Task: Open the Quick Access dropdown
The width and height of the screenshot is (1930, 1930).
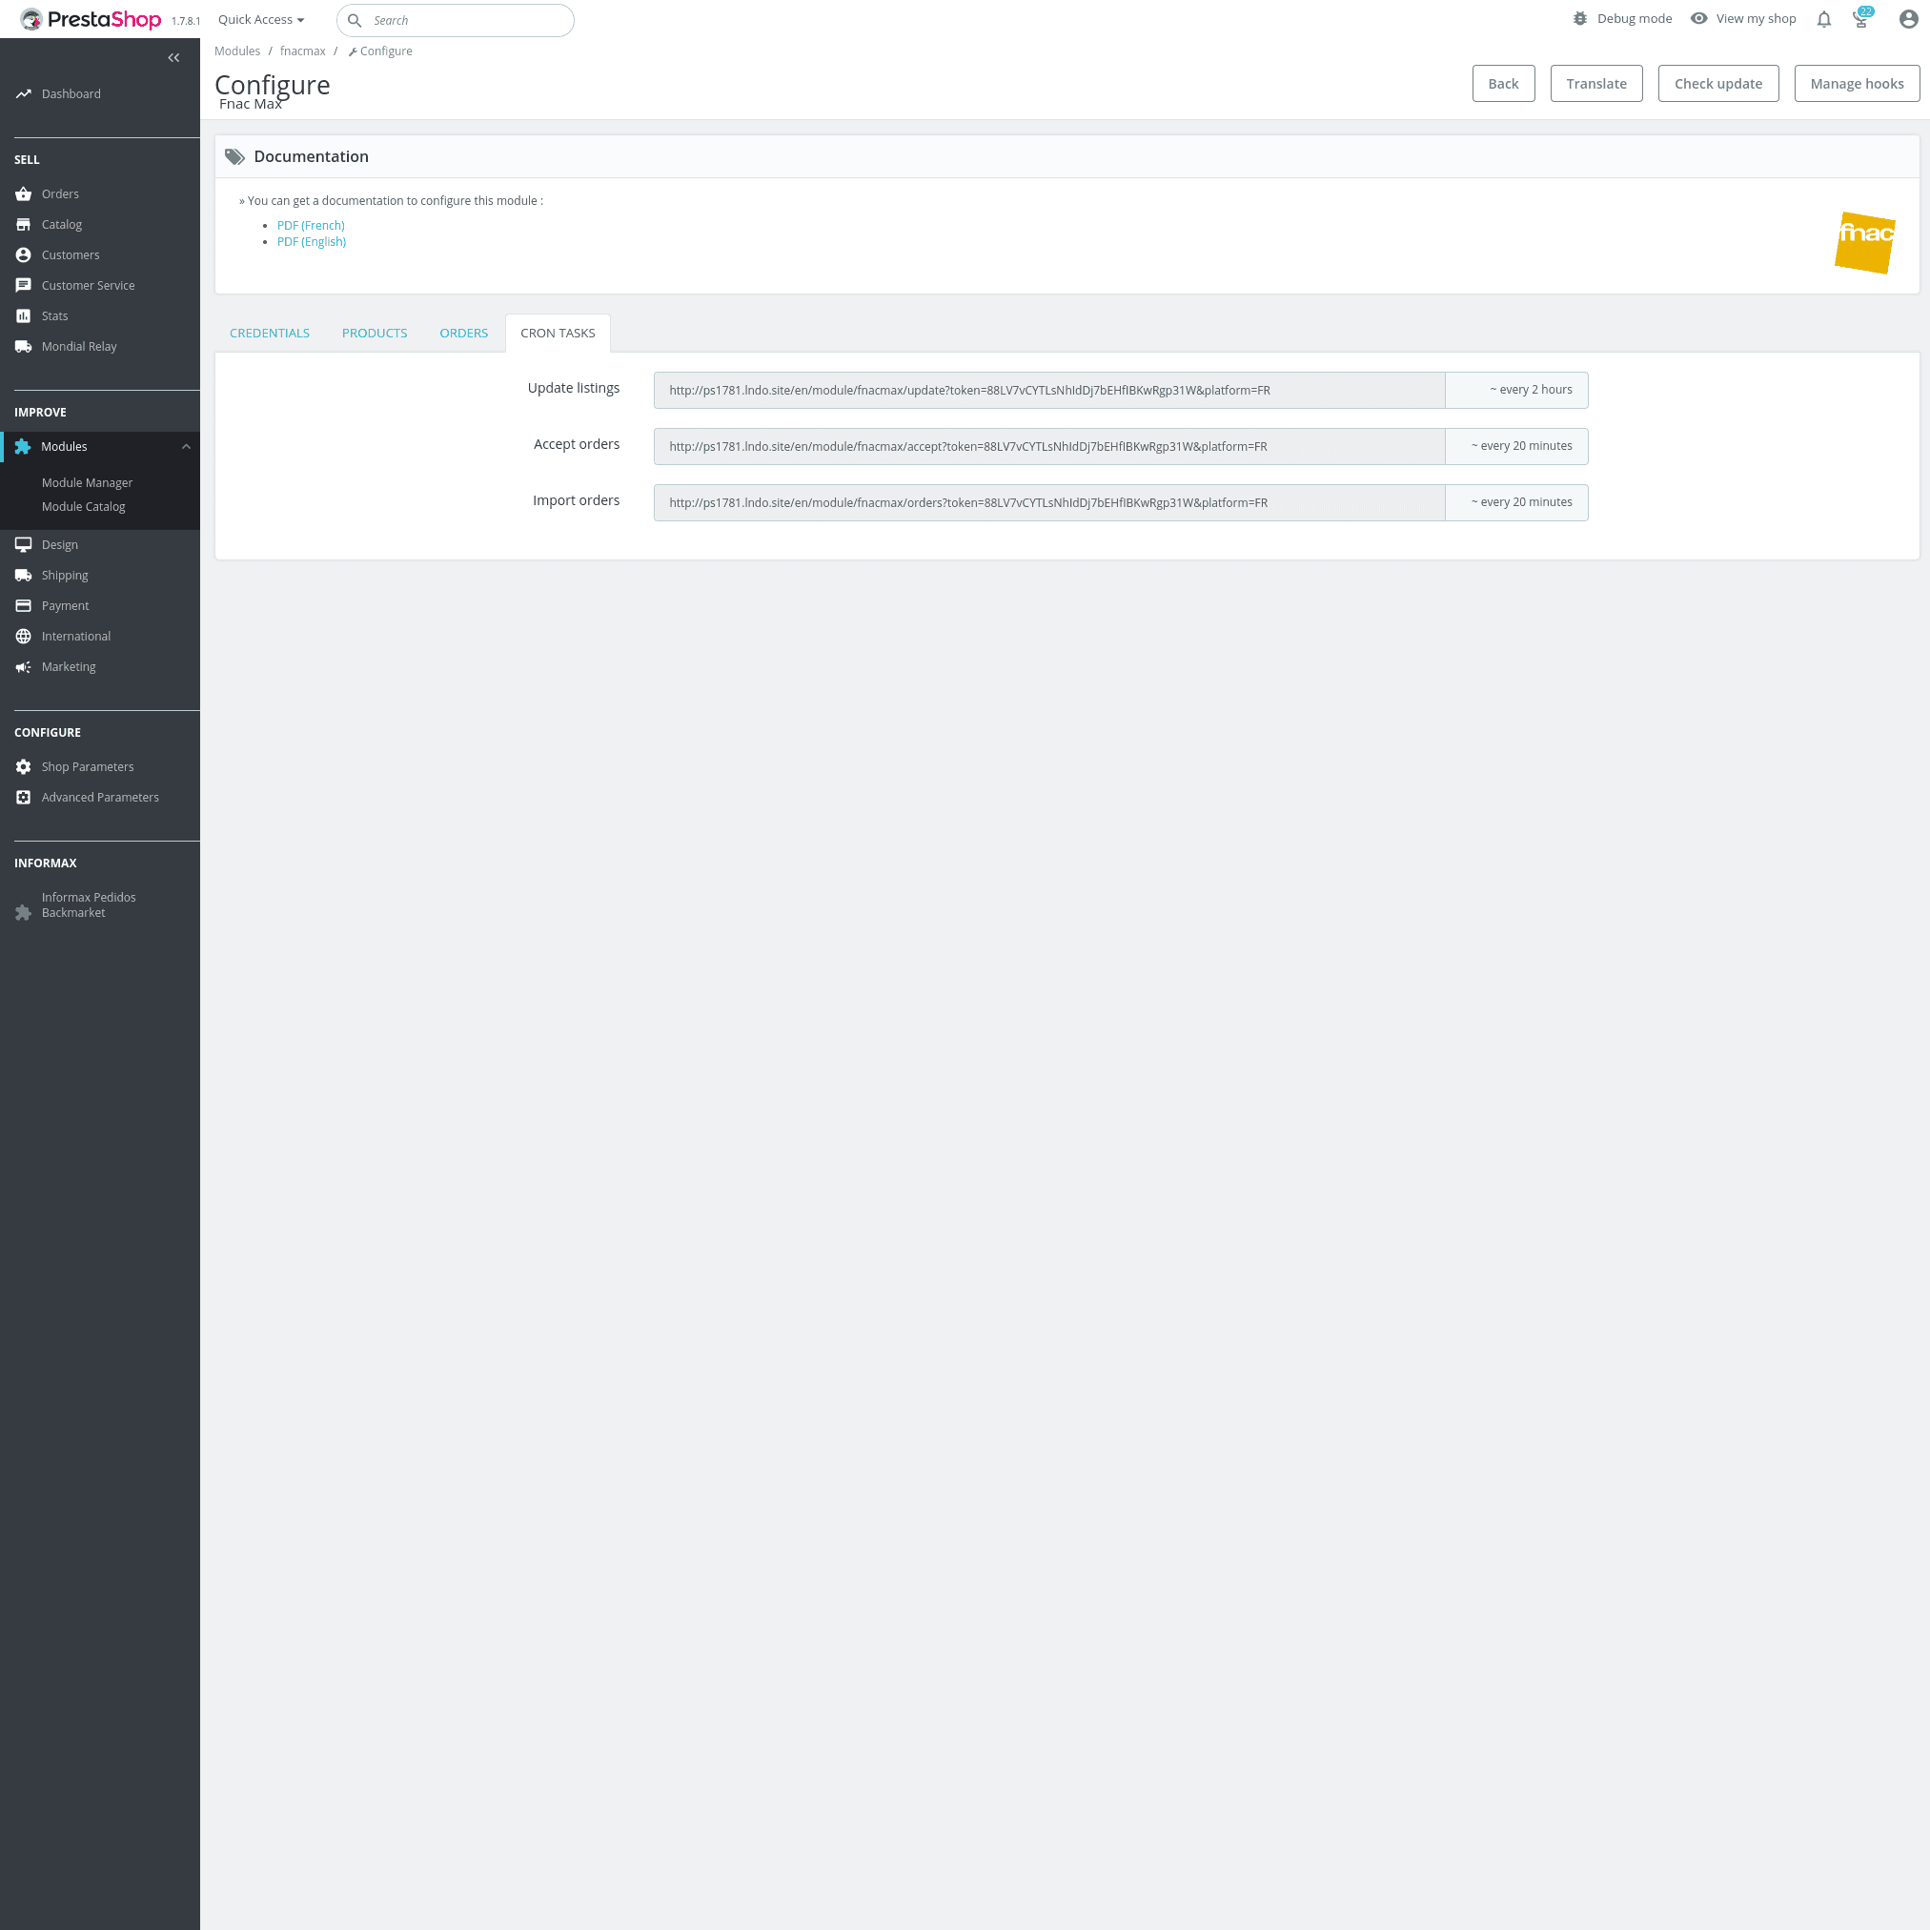Action: click(261, 20)
